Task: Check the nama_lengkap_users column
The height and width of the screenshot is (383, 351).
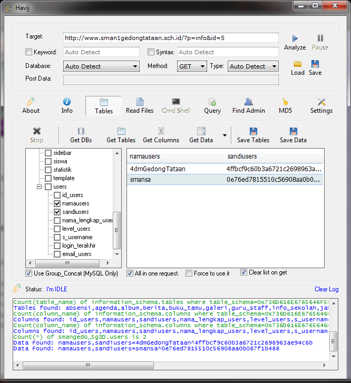Action: (x=57, y=221)
